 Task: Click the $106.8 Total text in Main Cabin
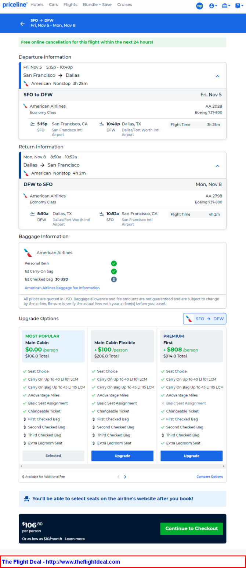(37, 356)
